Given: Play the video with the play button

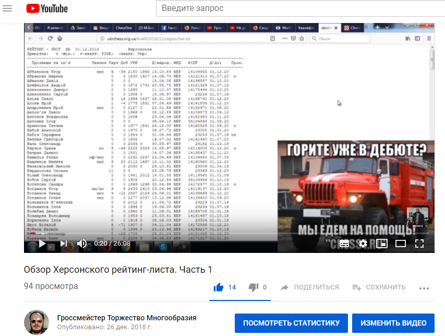Looking at the screenshot, I should (42, 244).
